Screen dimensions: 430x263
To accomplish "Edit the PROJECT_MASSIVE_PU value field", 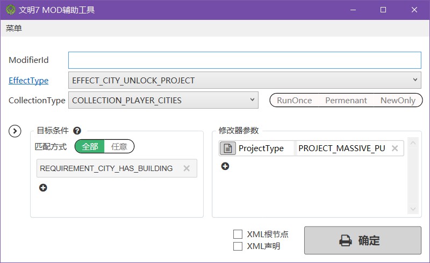I will coord(342,148).
